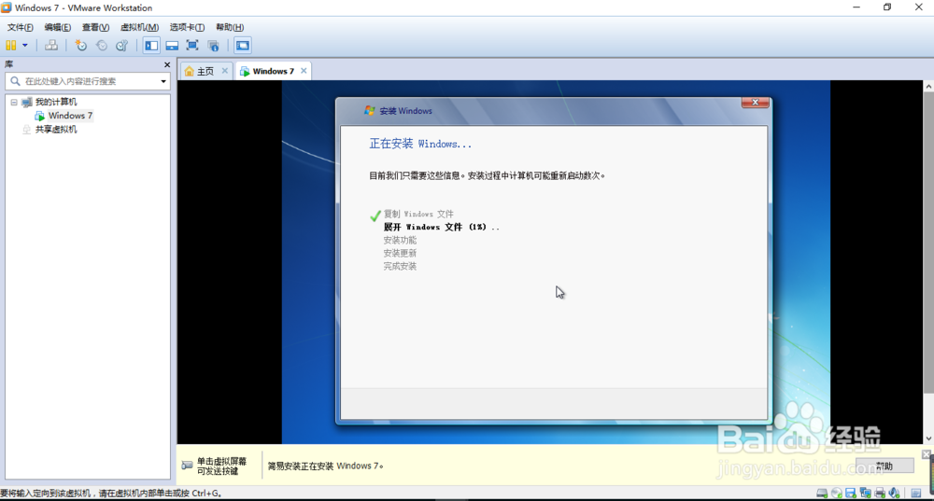
Task: Click the hard disk status bar icon
Action: click(821, 493)
